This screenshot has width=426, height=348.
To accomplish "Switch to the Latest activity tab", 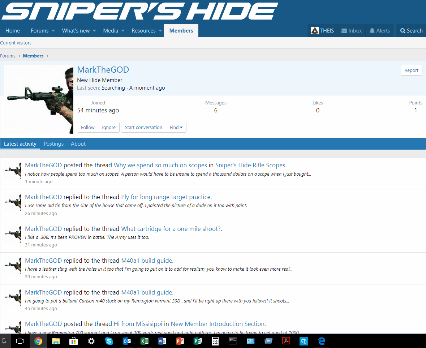I will coord(20,144).
